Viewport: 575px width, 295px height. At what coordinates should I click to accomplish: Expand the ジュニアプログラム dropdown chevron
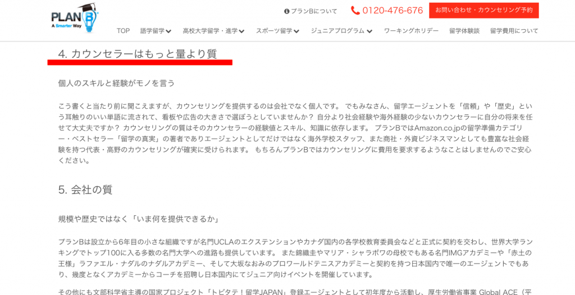pyautogui.click(x=369, y=31)
